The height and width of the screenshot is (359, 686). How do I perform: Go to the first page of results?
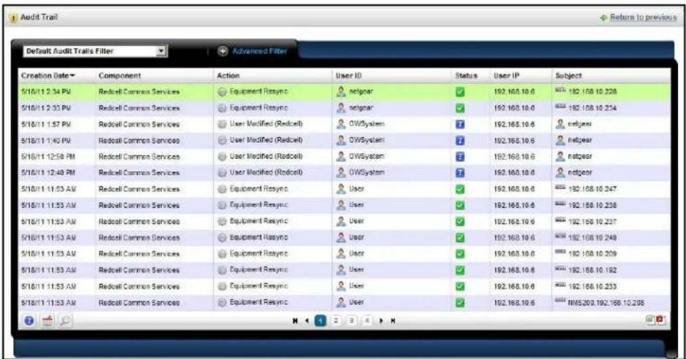click(296, 321)
